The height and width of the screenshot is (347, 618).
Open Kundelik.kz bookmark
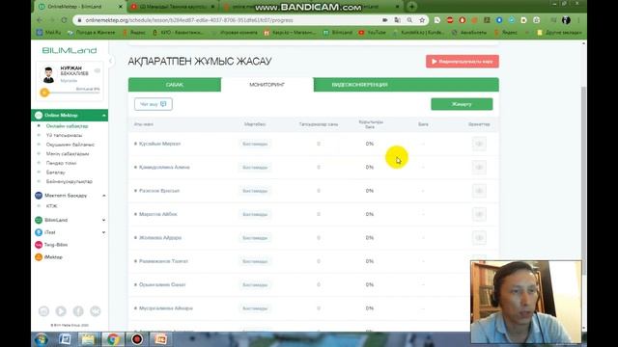[418, 33]
